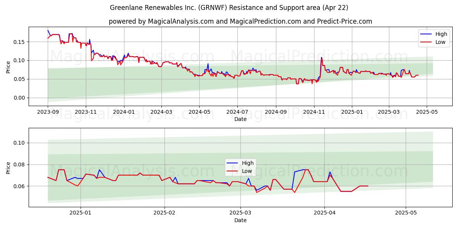Click the '2024-01' tick label on top chart
The height and width of the screenshot is (229, 458).
click(124, 112)
